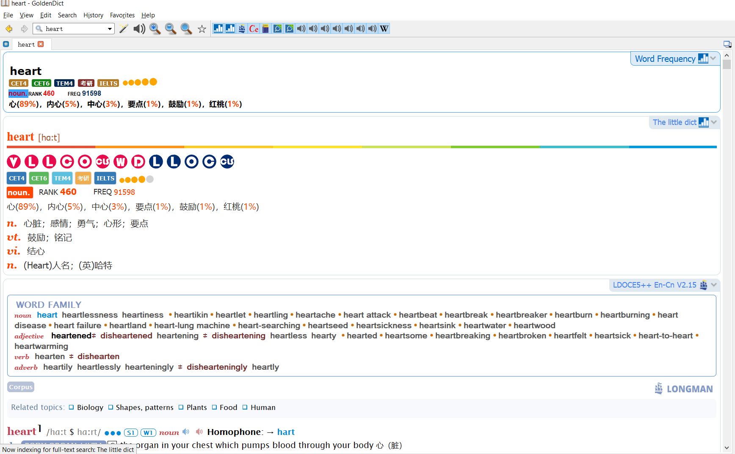Click scrollbar down arrow

[727, 448]
